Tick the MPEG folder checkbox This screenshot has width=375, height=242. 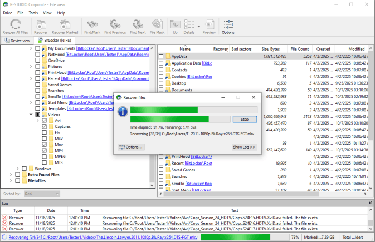(45, 155)
